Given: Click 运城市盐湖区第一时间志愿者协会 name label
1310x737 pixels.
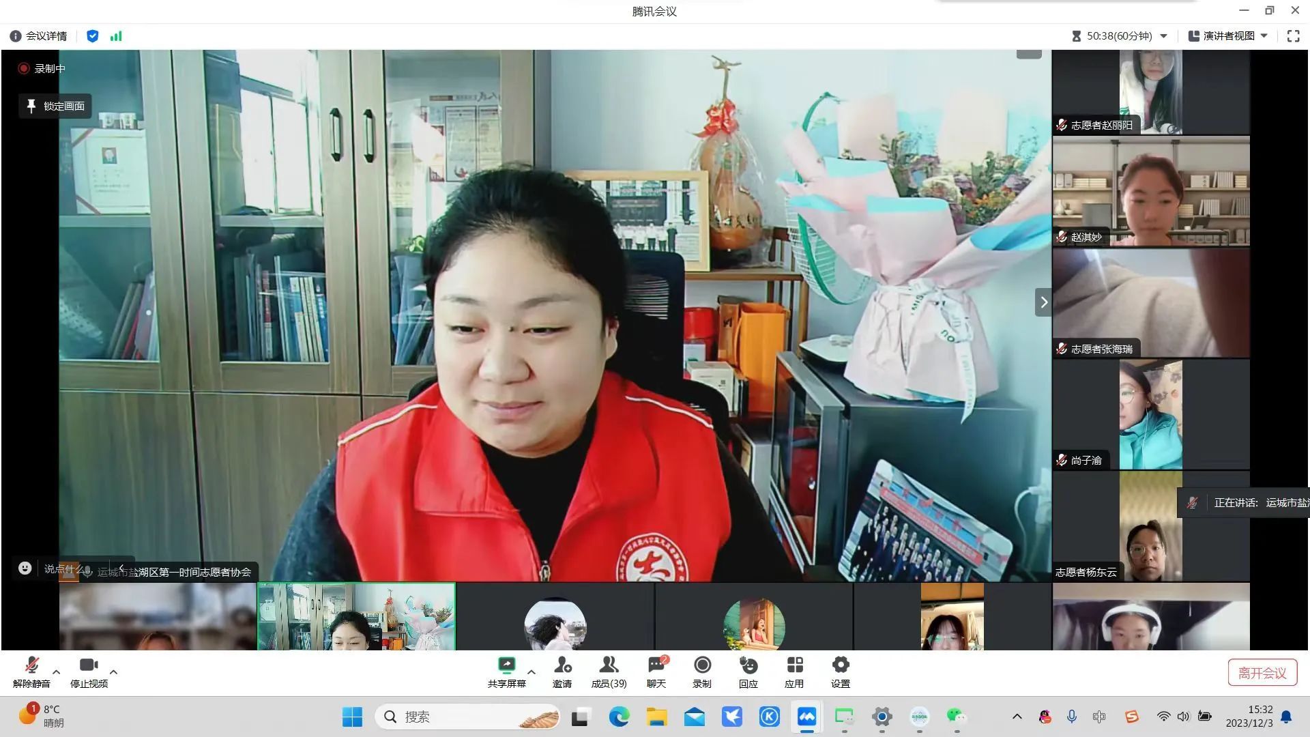Looking at the screenshot, I should tap(174, 573).
